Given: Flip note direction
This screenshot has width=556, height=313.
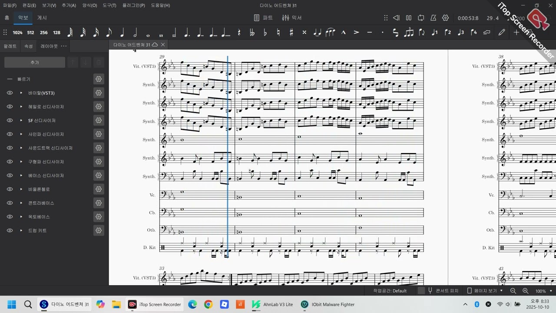Looking at the screenshot, I should (421, 32).
